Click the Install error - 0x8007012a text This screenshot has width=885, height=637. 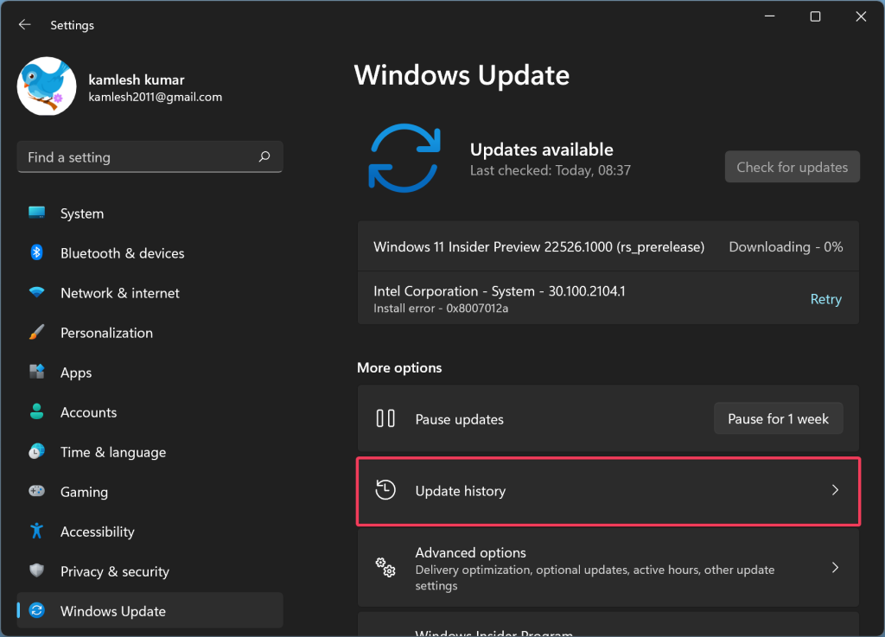coord(441,308)
